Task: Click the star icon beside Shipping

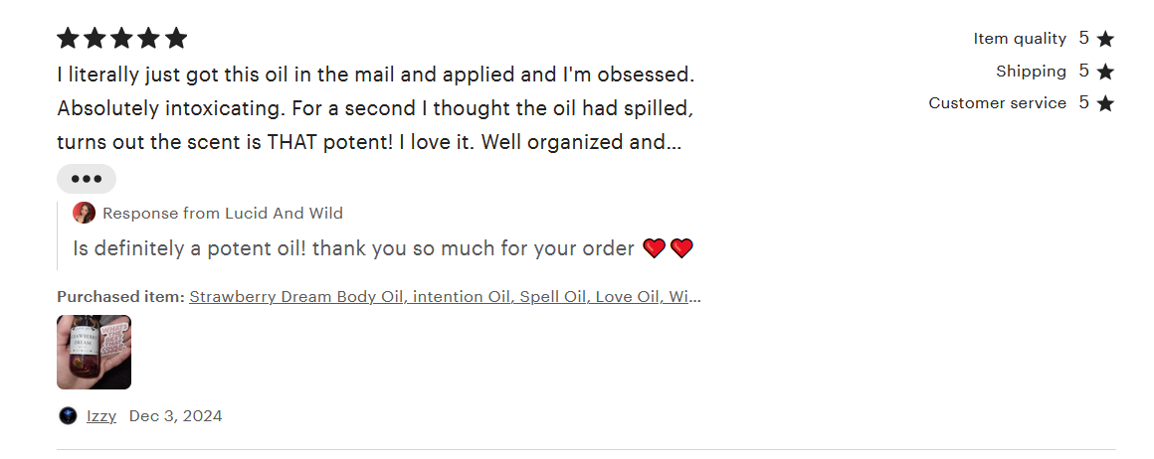Action: [x=1105, y=72]
